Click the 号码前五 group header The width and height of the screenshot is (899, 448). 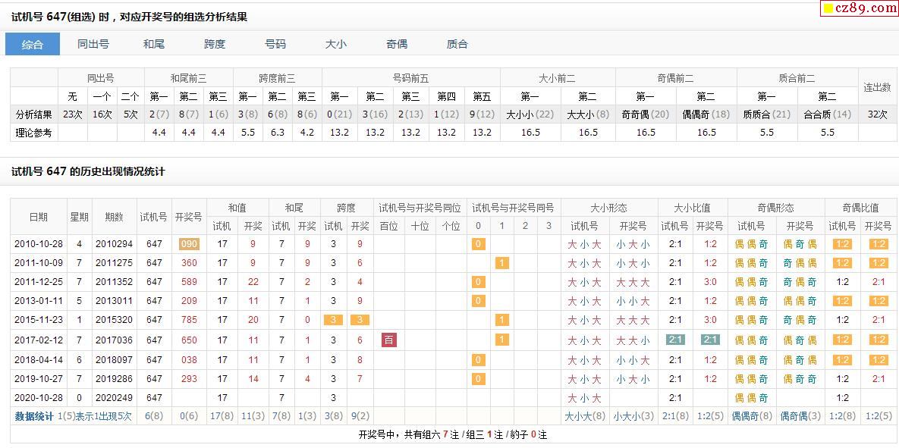point(411,79)
